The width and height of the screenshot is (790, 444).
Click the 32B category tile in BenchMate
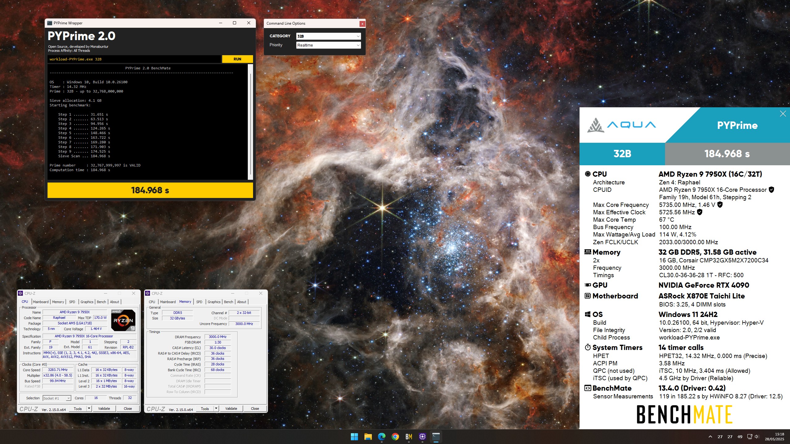[622, 154]
